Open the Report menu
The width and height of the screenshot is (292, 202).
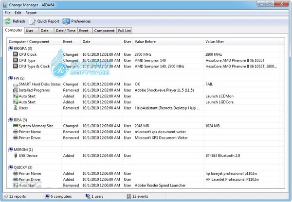[x=31, y=13]
